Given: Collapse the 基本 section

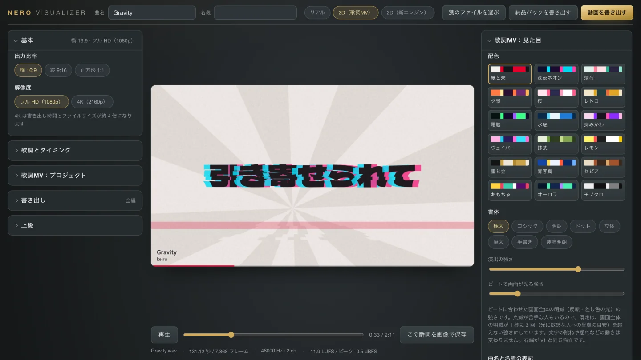Looking at the screenshot, I should pyautogui.click(x=75, y=40).
